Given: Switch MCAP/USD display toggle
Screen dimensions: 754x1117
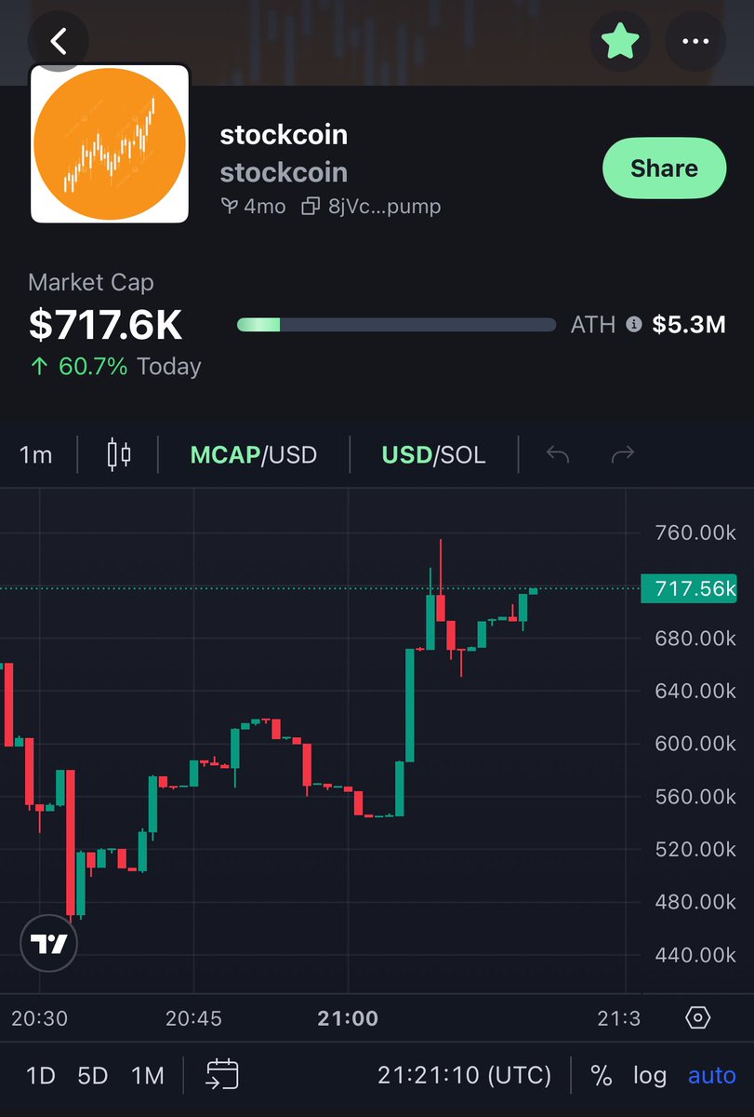Looking at the screenshot, I should click(254, 455).
